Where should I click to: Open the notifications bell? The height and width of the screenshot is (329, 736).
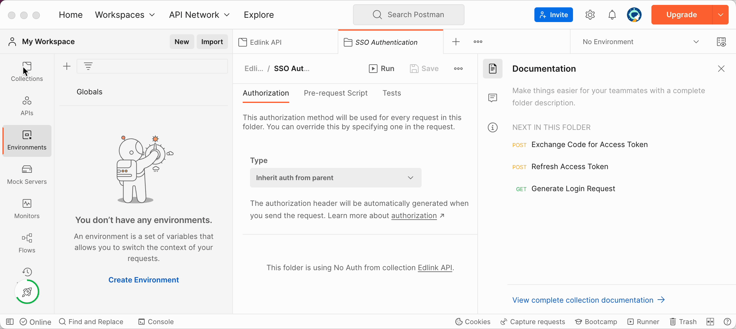612,15
